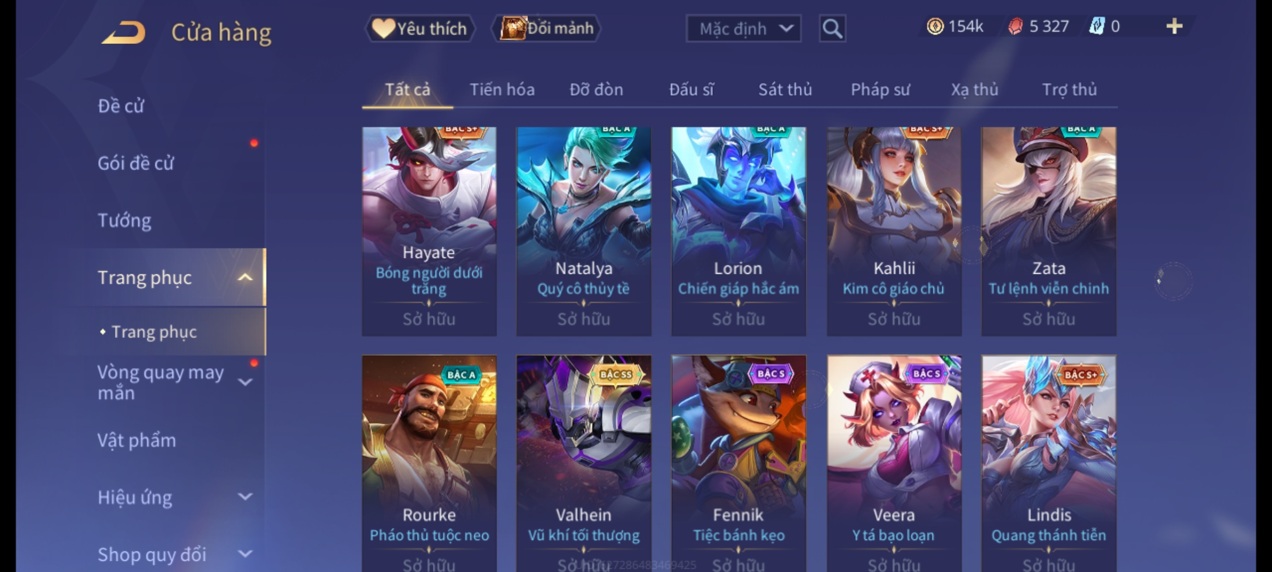The height and width of the screenshot is (572, 1272).
Task: Expand the Shop quy đổi section
Action: tap(245, 554)
